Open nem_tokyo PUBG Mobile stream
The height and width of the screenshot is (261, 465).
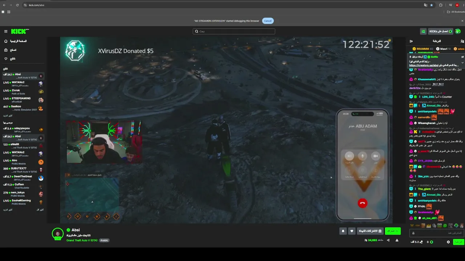pyautogui.click(x=23, y=194)
